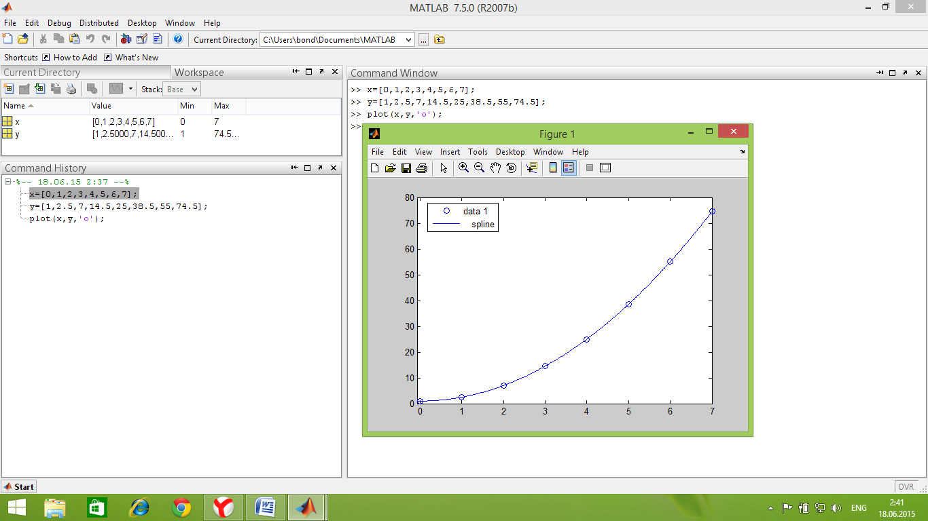Click the Redo arrow in MATLAB toolbar

tap(106, 39)
